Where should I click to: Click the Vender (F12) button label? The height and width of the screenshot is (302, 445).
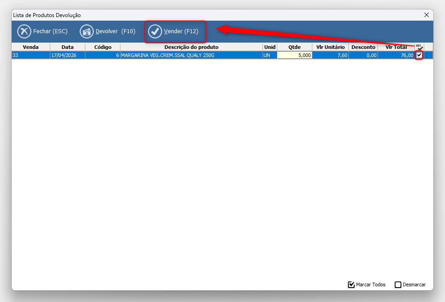181,31
